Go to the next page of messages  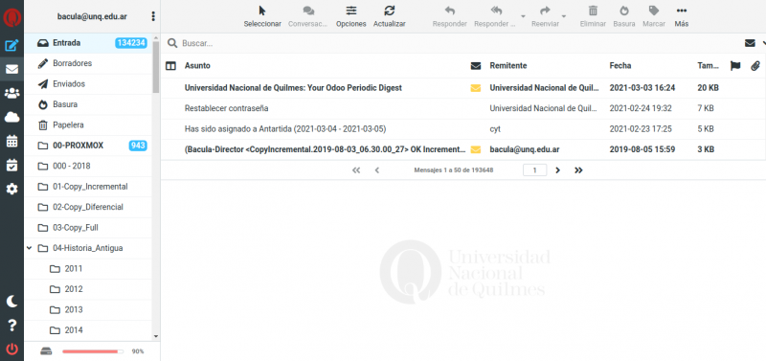click(x=558, y=170)
